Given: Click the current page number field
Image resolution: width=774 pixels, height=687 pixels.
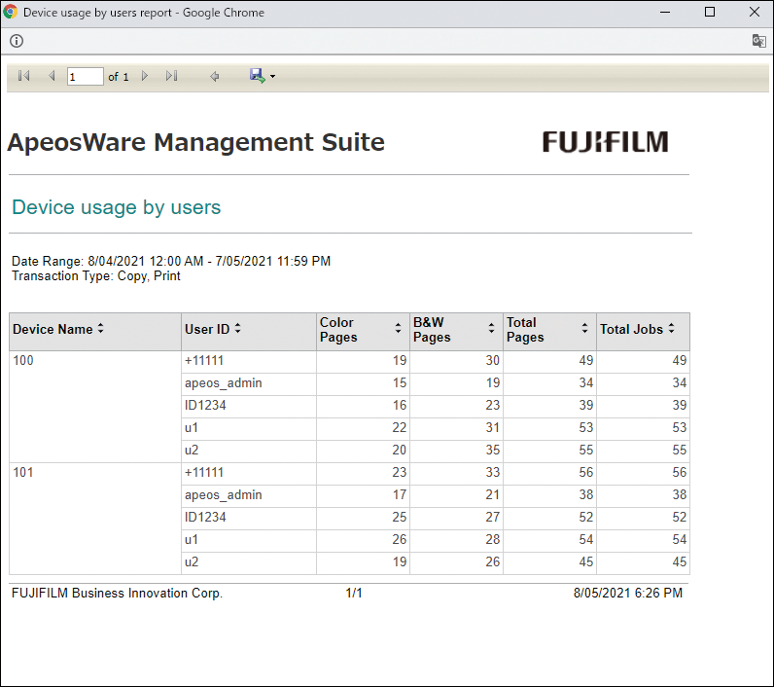Looking at the screenshot, I should 85,76.
